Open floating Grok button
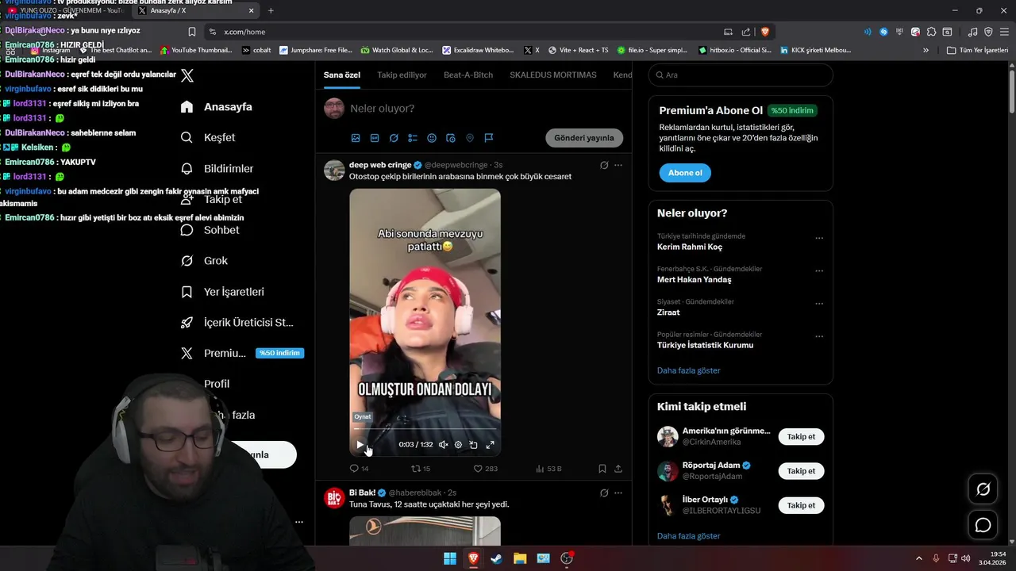This screenshot has height=571, width=1016. click(983, 489)
